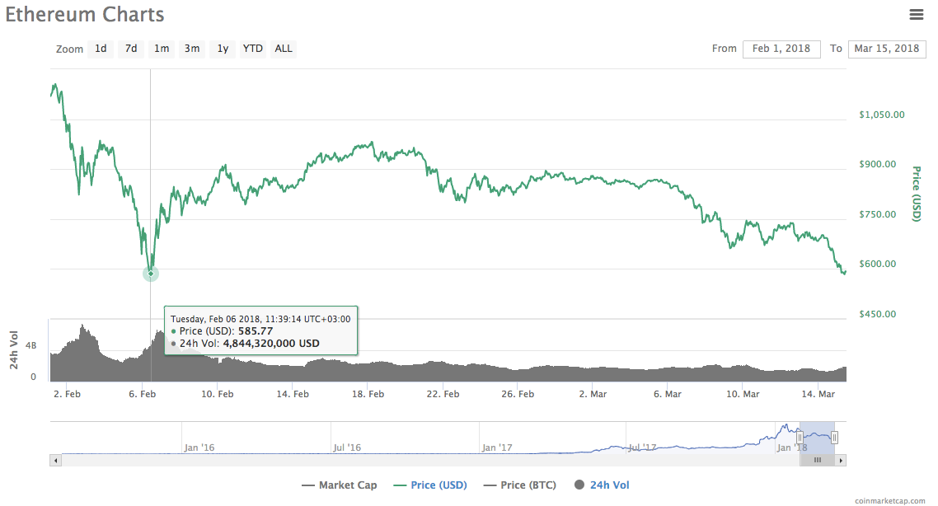Select the ALL zoom option

pyautogui.click(x=284, y=49)
